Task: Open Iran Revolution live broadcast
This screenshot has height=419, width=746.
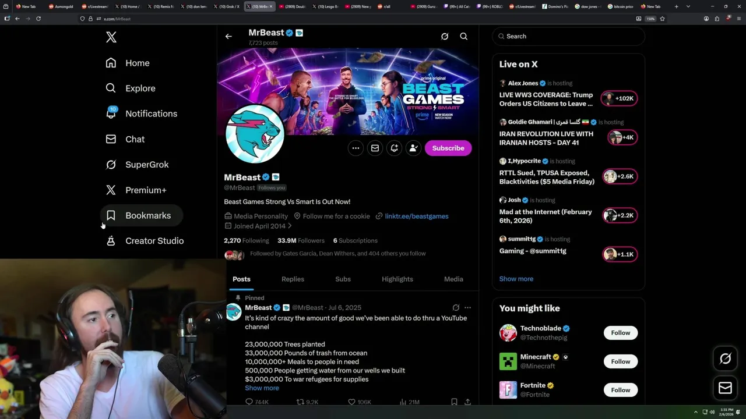Action: (568, 133)
